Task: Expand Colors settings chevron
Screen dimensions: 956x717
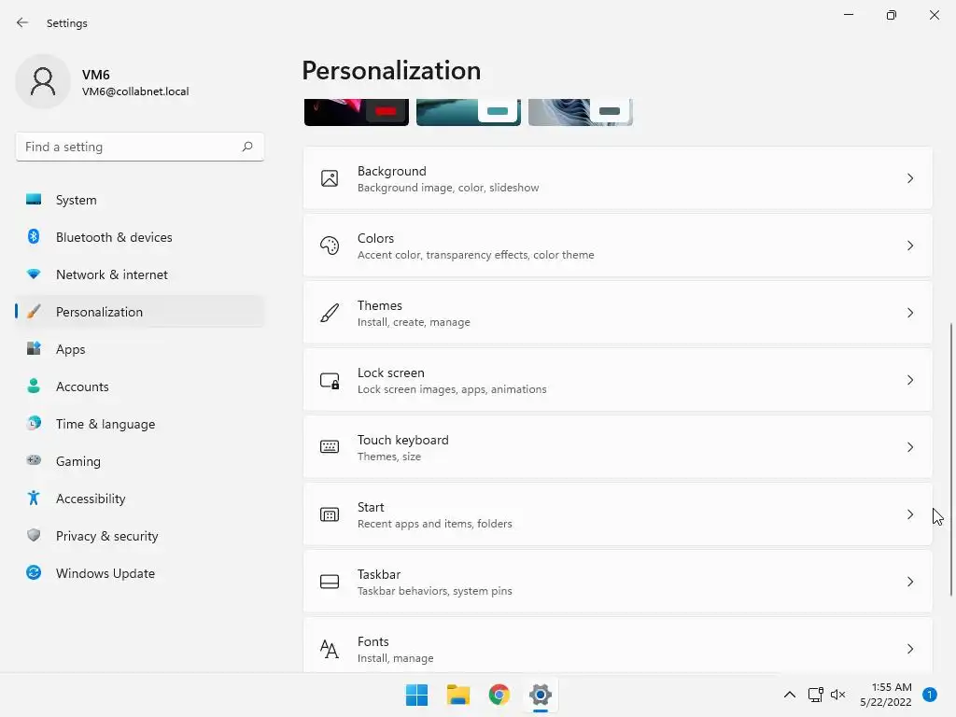Action: (x=909, y=246)
